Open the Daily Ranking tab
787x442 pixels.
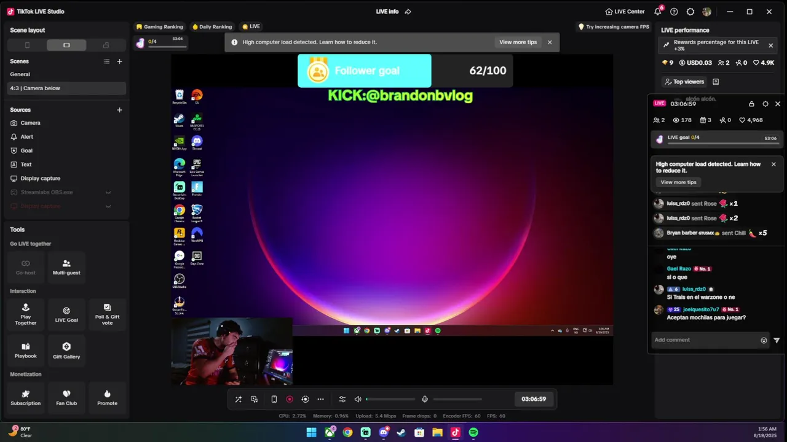click(212, 27)
